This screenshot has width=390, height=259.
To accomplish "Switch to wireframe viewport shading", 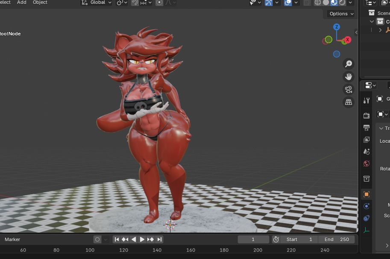I will (318, 3).
